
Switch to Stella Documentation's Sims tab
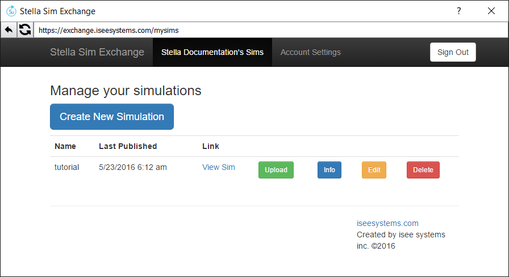212,52
